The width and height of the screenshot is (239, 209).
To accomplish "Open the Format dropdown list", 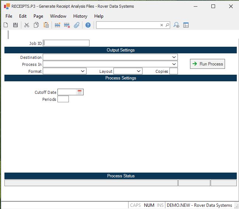I will pyautogui.click(x=82, y=71).
